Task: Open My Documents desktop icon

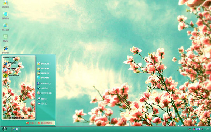Action: point(6,4)
